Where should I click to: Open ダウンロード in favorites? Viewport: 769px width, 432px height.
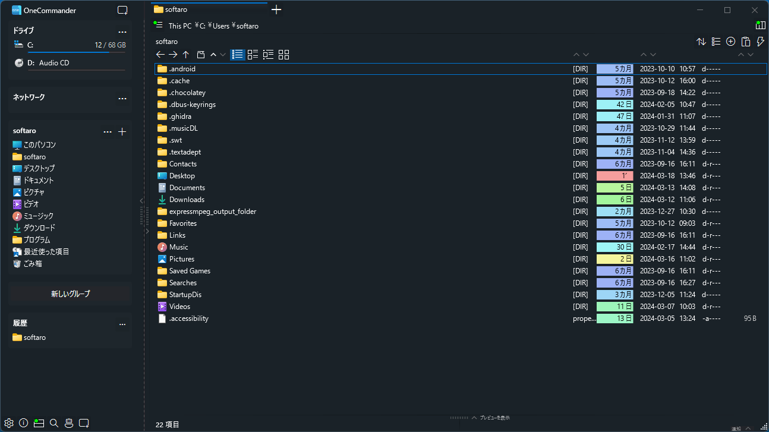[34, 228]
